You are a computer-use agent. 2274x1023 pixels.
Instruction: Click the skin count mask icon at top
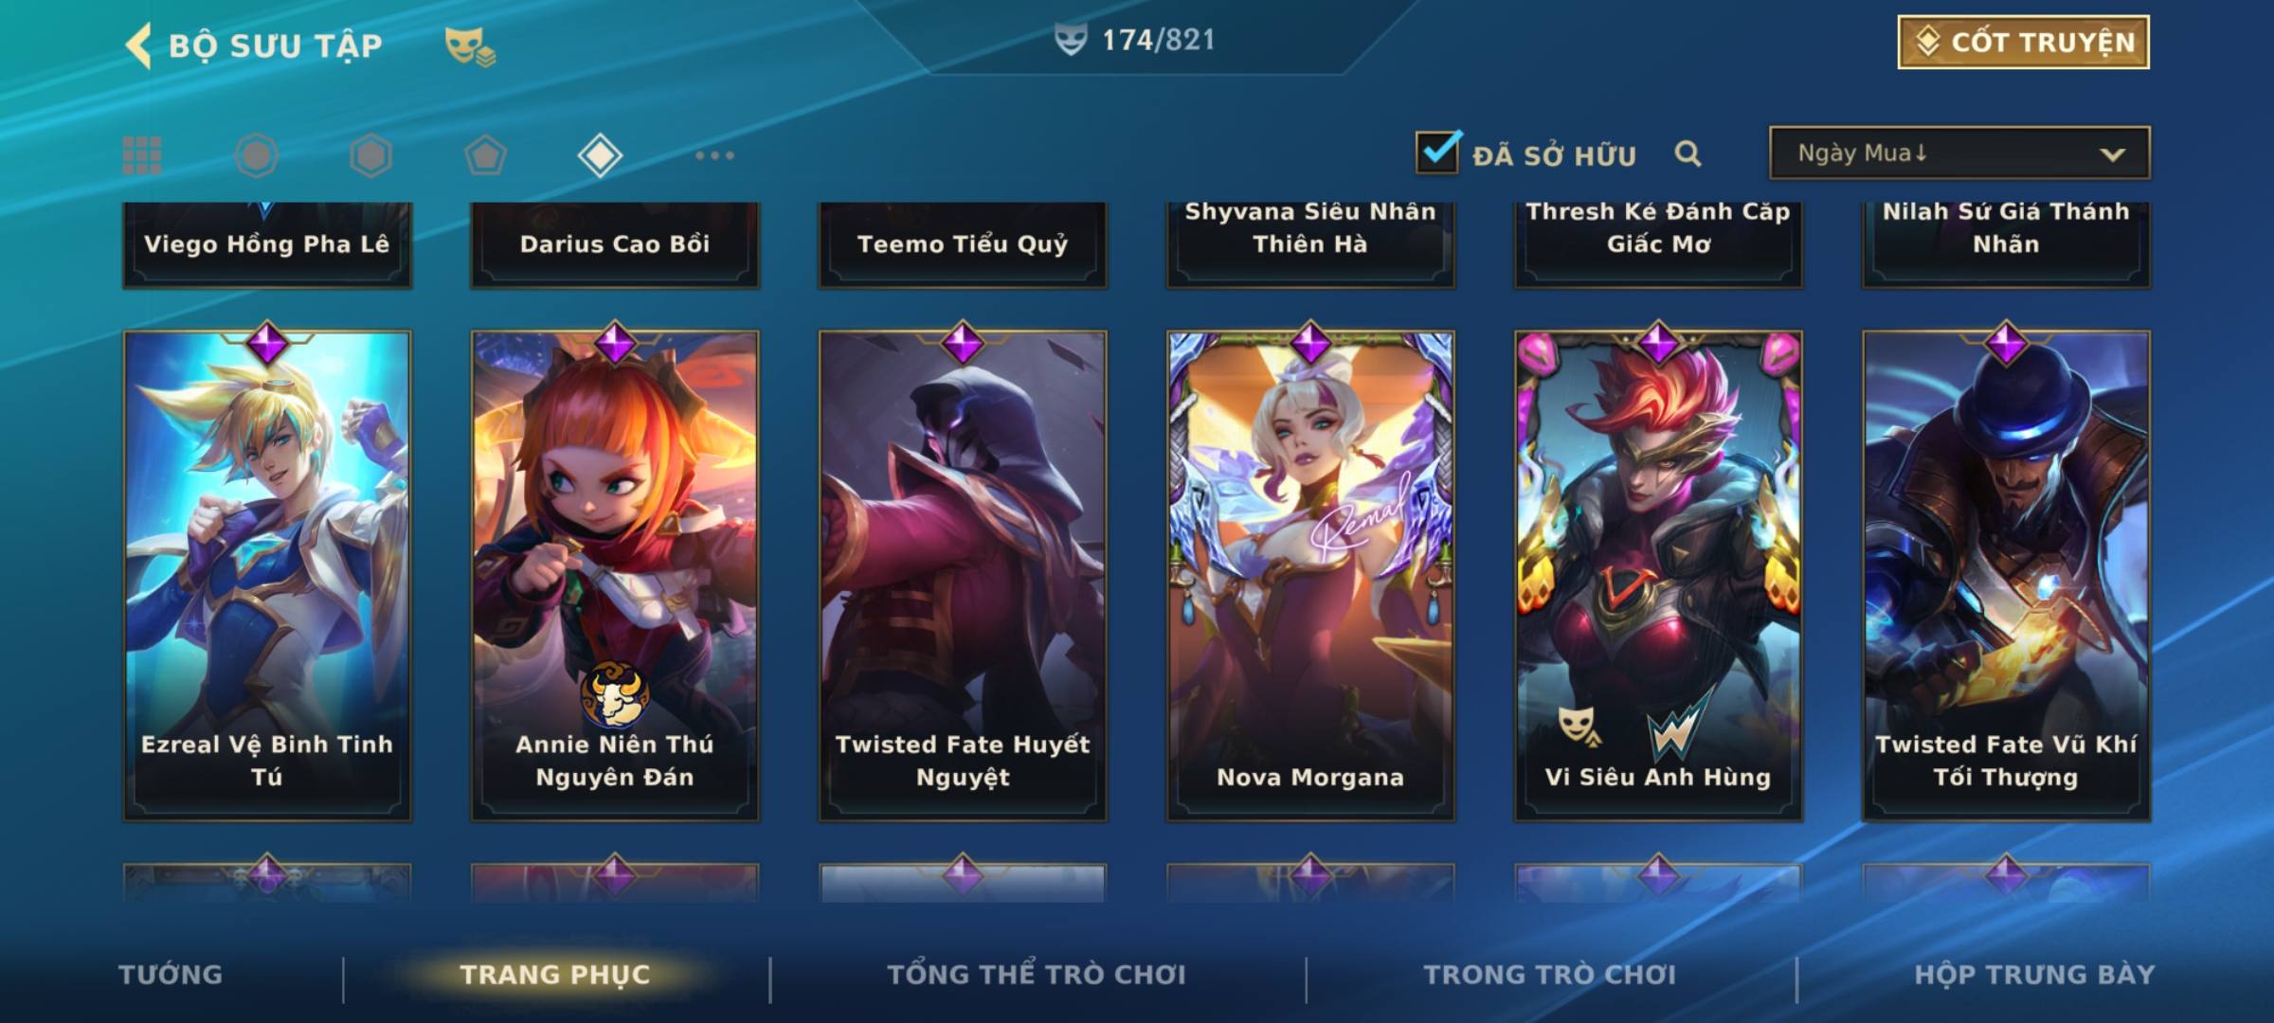(x=1071, y=40)
